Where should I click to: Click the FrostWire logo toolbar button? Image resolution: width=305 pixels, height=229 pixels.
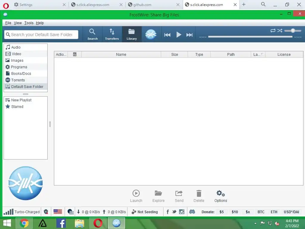(151, 35)
